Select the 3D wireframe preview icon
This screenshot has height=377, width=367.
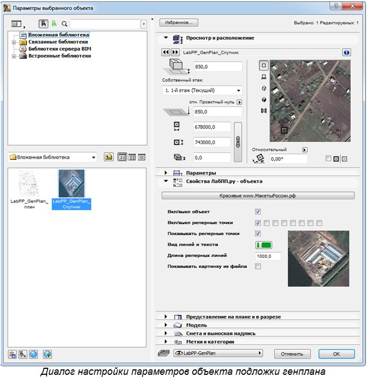tap(264, 88)
